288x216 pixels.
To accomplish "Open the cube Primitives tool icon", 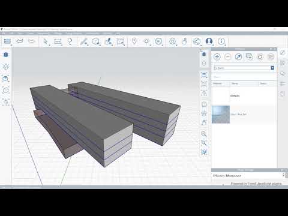I will pyautogui.click(x=96, y=41).
